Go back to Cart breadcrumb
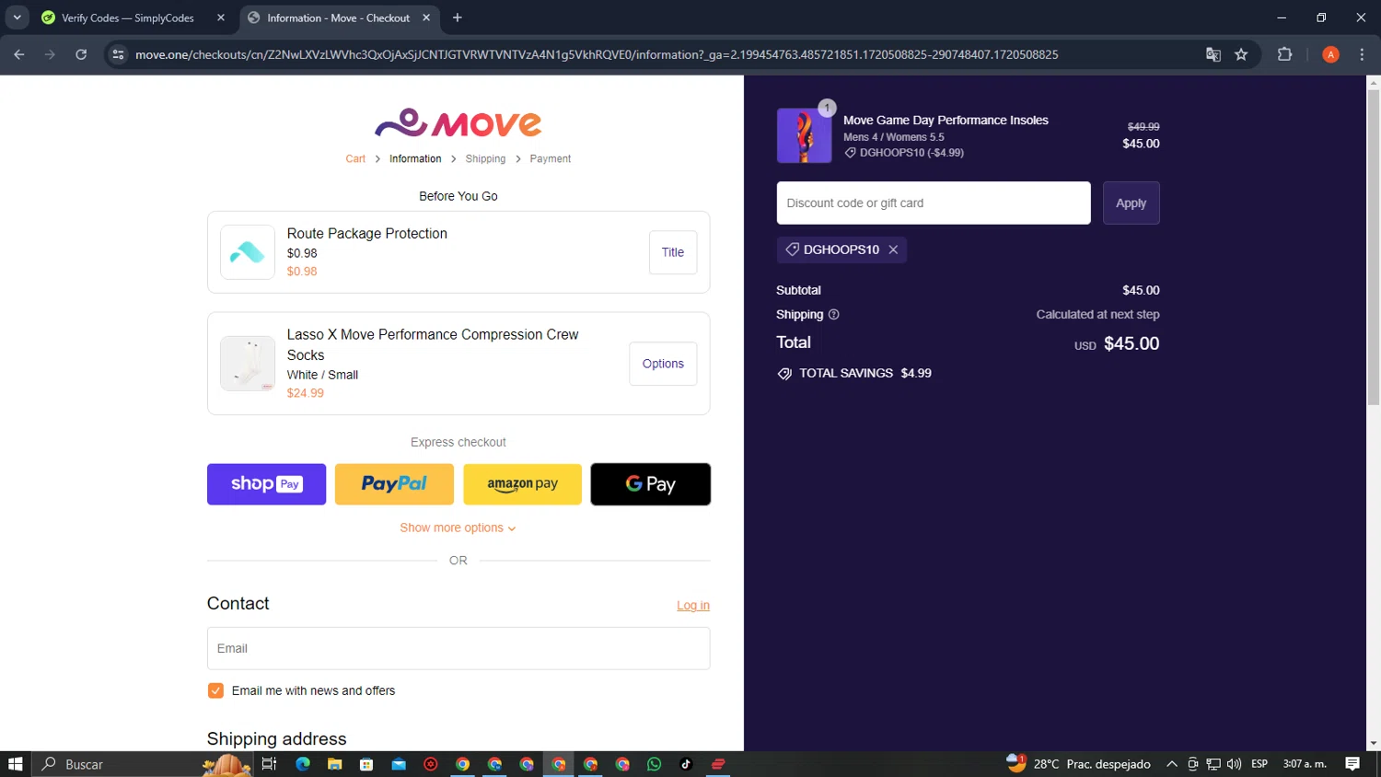The width and height of the screenshot is (1381, 777). pyautogui.click(x=355, y=159)
